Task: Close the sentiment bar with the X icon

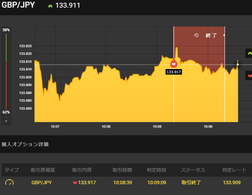Action: point(6,121)
